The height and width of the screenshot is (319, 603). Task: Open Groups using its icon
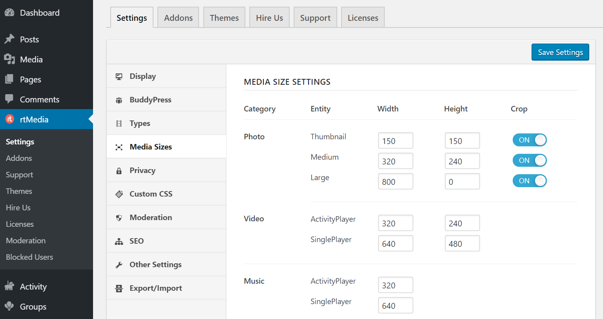(x=9, y=307)
